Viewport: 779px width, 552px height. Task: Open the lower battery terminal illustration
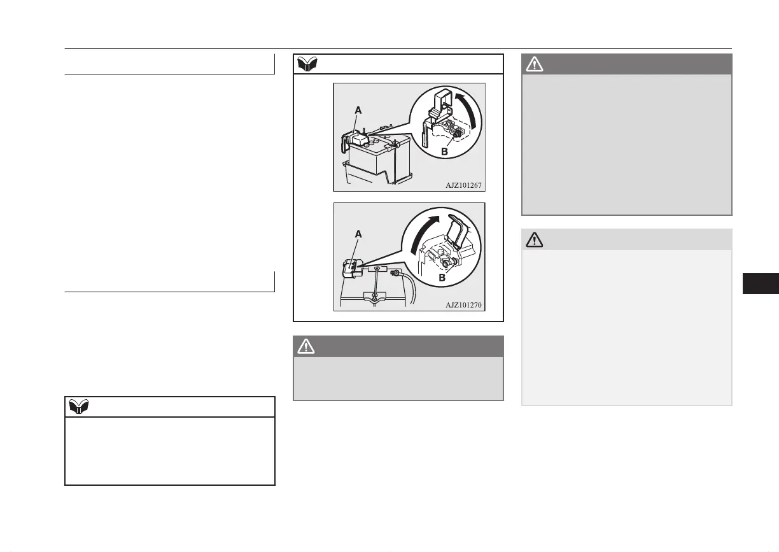coord(409,257)
